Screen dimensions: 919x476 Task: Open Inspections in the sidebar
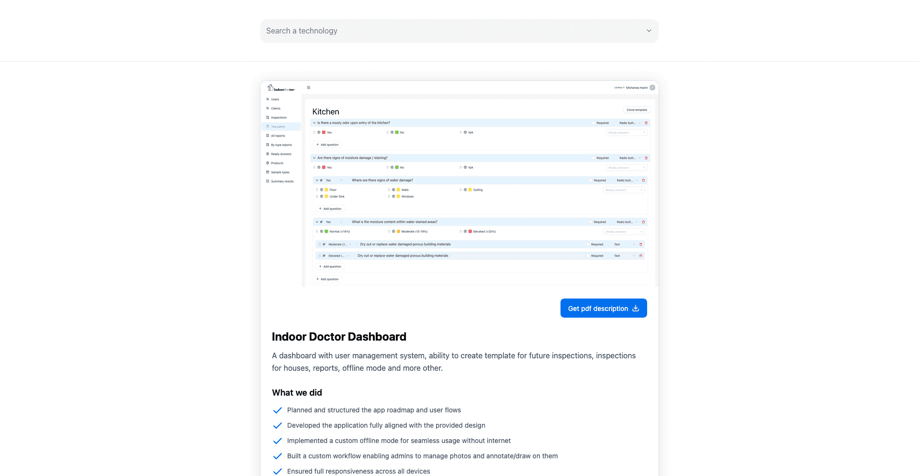pyautogui.click(x=279, y=118)
